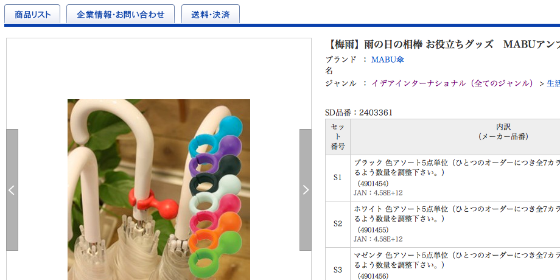Select the S2 set number cell

click(338, 224)
